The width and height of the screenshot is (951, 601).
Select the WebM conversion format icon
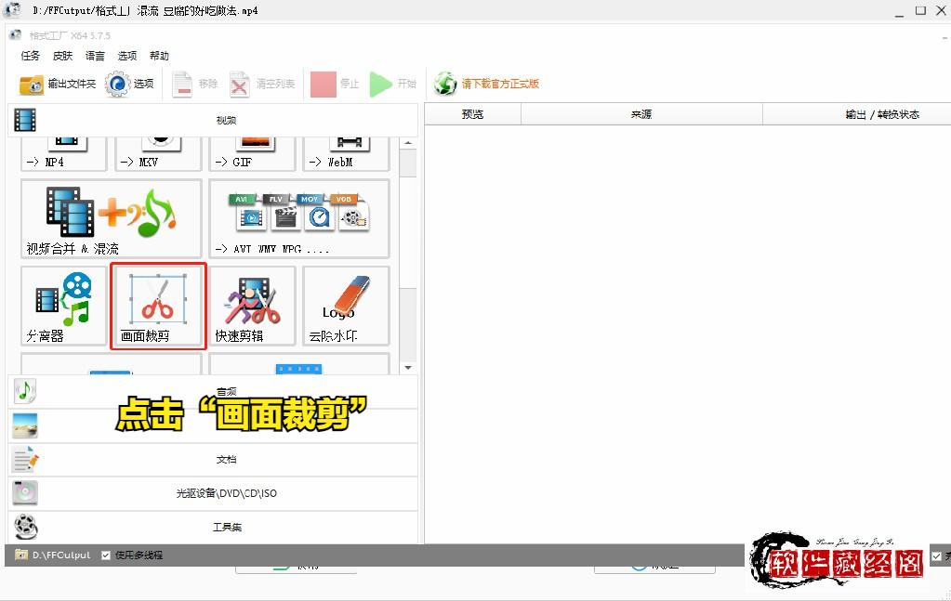tap(346, 149)
